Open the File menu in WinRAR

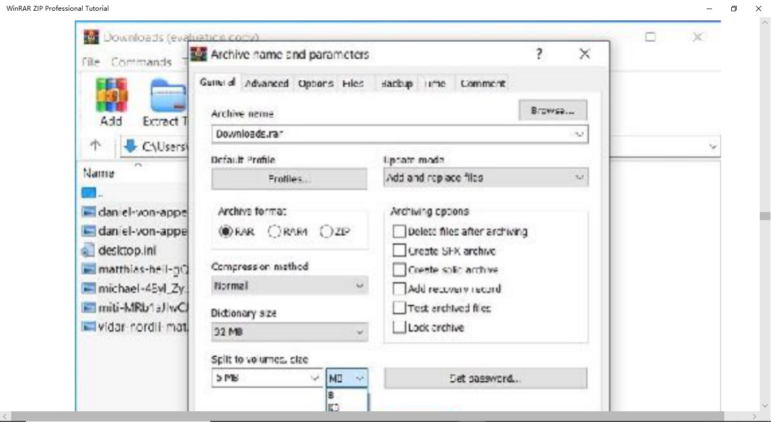pos(91,62)
